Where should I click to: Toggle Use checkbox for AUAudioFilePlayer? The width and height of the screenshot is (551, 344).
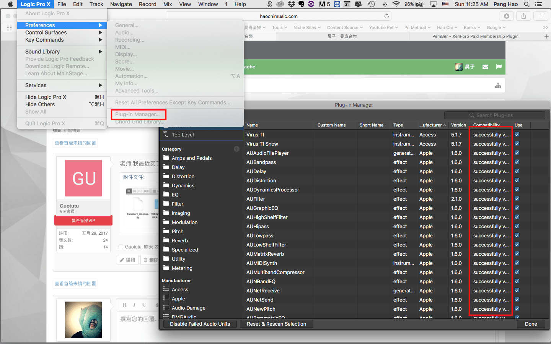tap(517, 153)
